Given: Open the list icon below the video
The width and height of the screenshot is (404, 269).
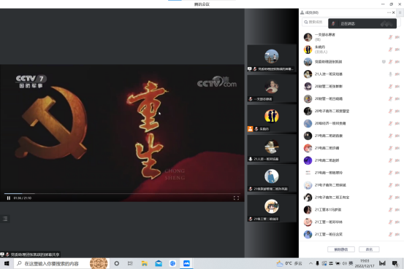Looking at the screenshot, I should click(5, 219).
